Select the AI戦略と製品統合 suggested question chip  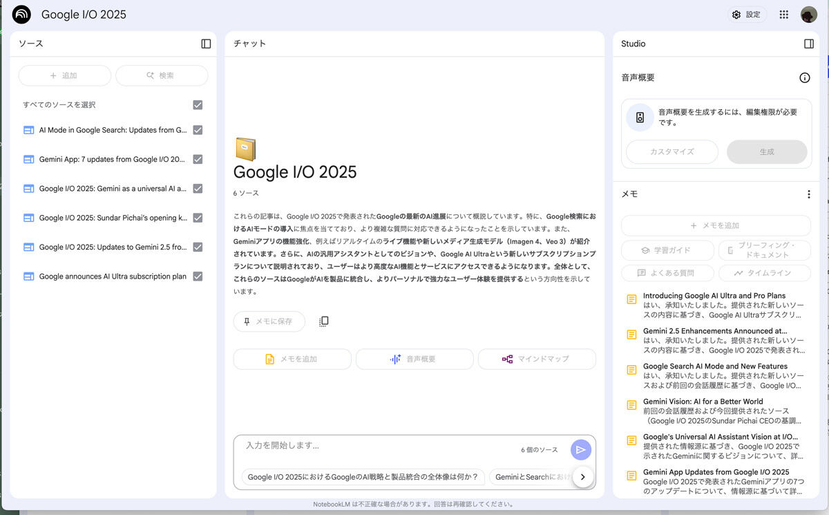[x=363, y=477]
